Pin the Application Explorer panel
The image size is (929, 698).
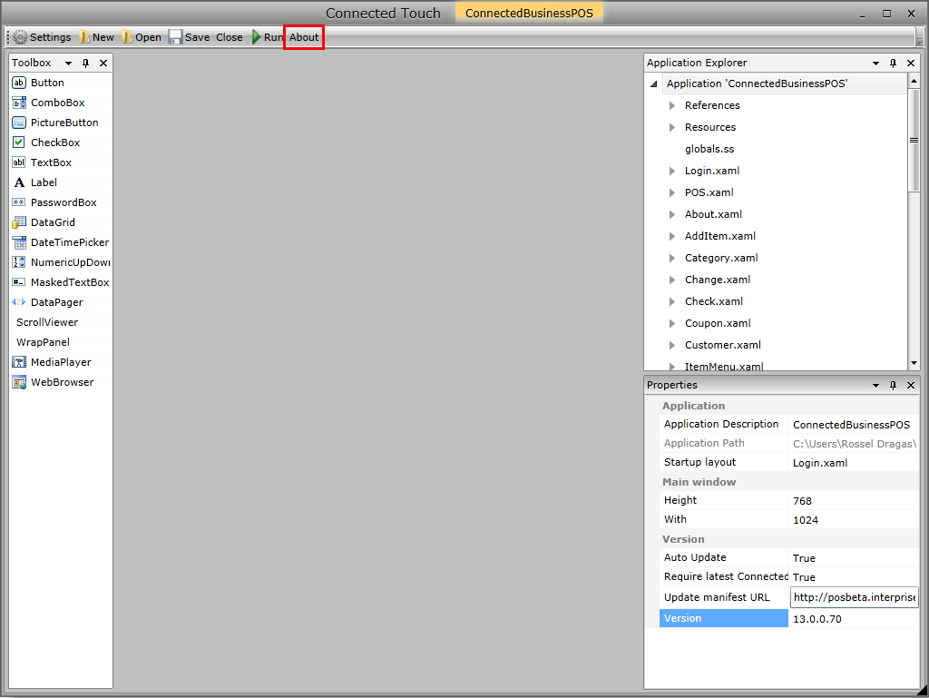(893, 64)
